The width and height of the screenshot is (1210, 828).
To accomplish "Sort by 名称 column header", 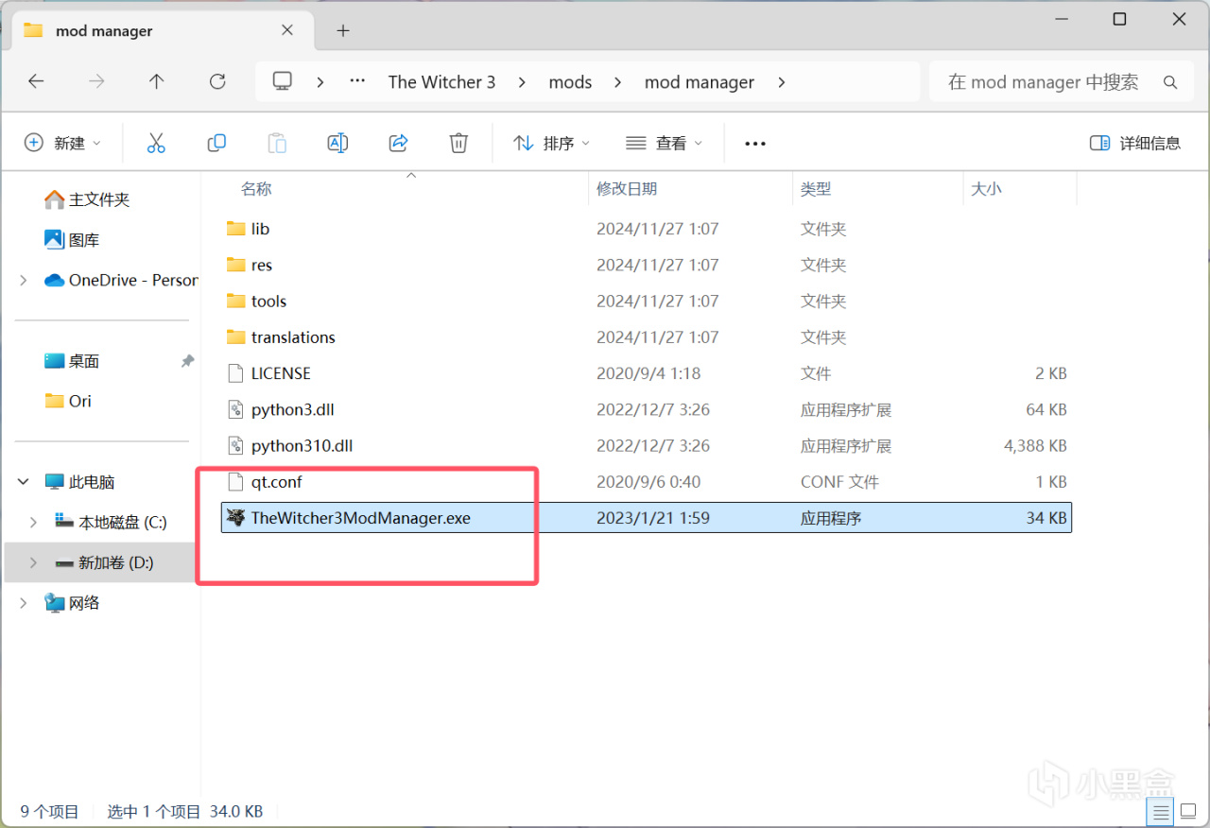I will (x=256, y=189).
